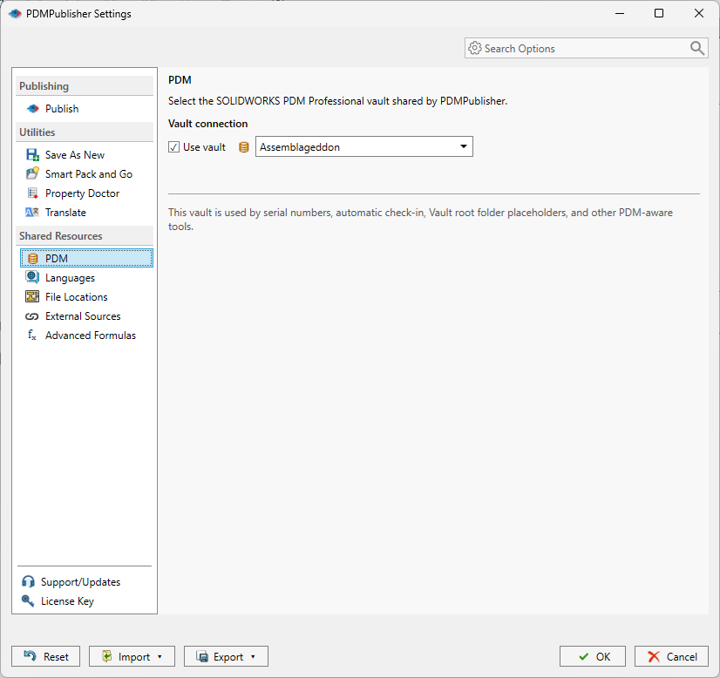Click the Translate icon

pos(32,213)
